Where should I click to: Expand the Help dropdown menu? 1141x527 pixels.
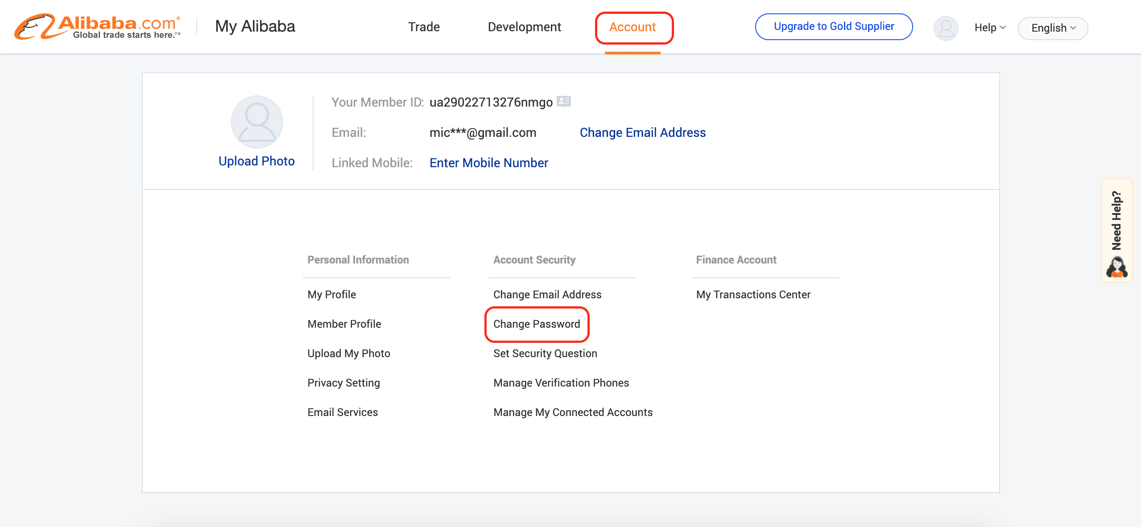[x=990, y=28]
